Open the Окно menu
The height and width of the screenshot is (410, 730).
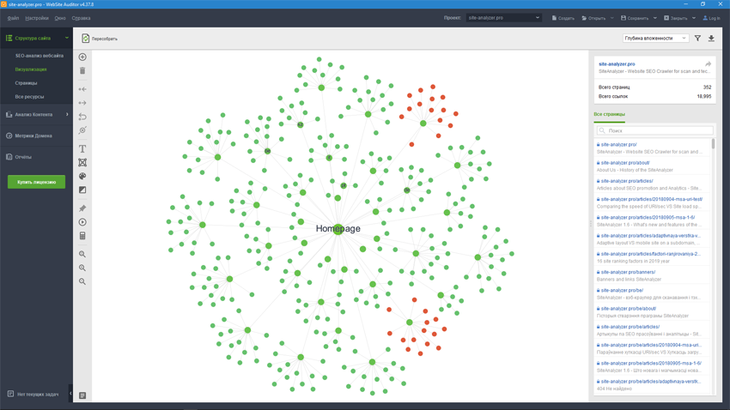click(x=60, y=18)
